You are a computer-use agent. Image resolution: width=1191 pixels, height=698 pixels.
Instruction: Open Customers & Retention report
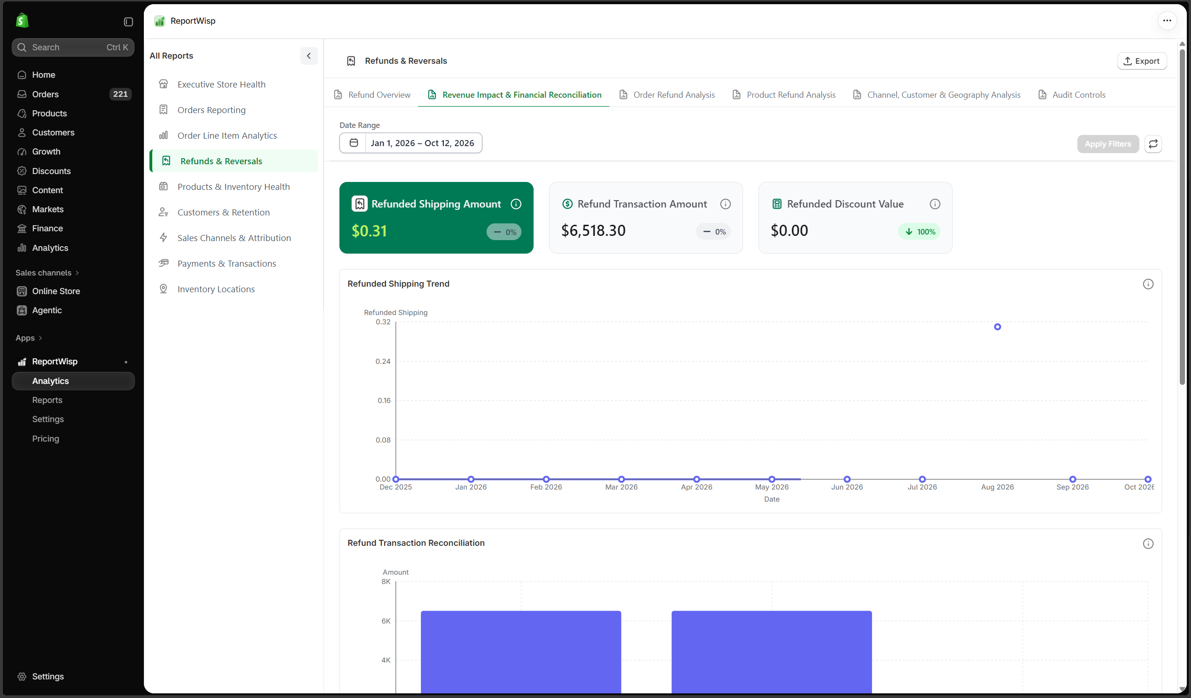(x=234, y=212)
